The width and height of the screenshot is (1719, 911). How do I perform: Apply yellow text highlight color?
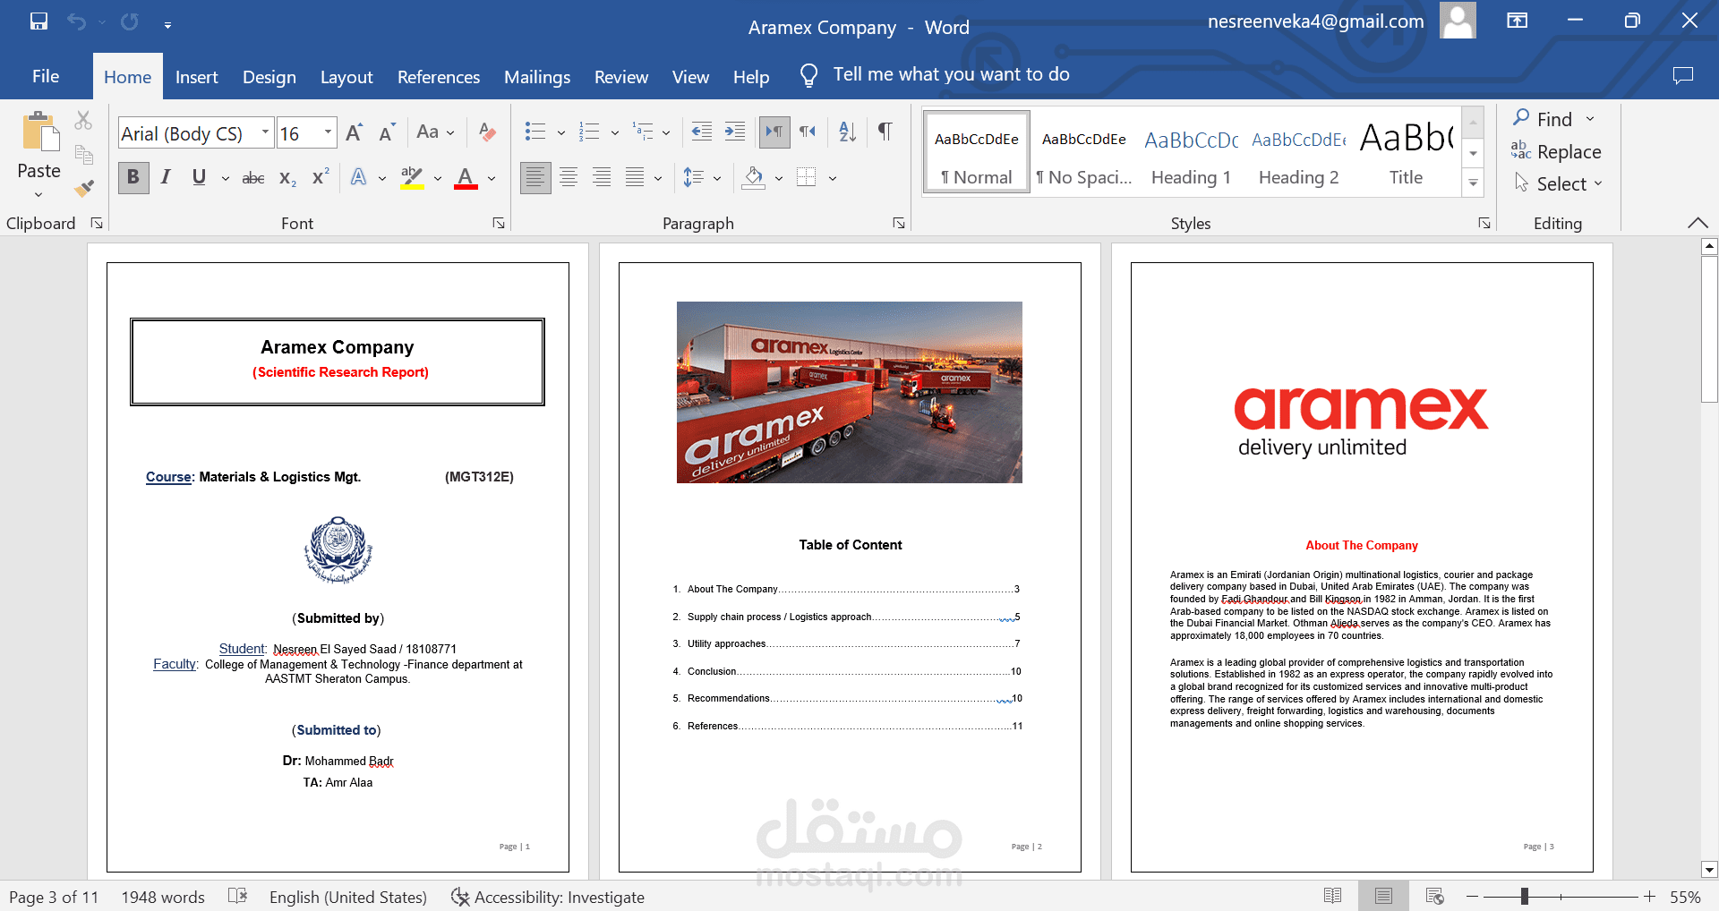pyautogui.click(x=412, y=177)
